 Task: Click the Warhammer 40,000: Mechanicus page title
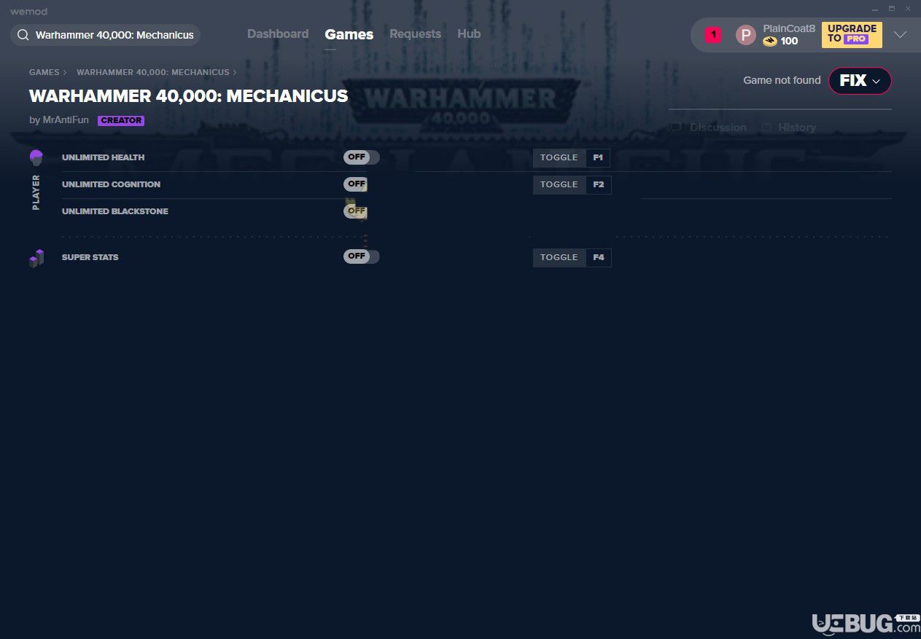click(x=189, y=96)
